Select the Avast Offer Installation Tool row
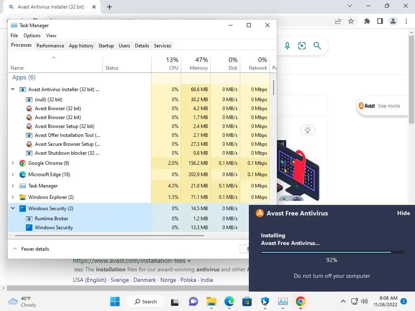The width and height of the screenshot is (415, 311). pos(139,135)
